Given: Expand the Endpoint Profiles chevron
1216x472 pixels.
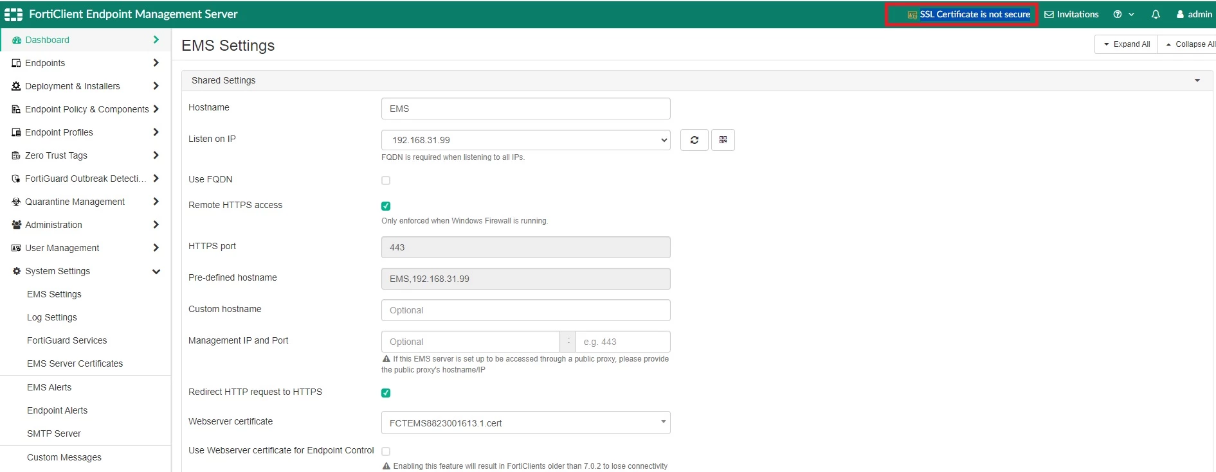Looking at the screenshot, I should (156, 132).
